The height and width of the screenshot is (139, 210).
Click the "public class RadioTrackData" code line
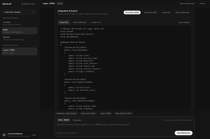point(78,82)
